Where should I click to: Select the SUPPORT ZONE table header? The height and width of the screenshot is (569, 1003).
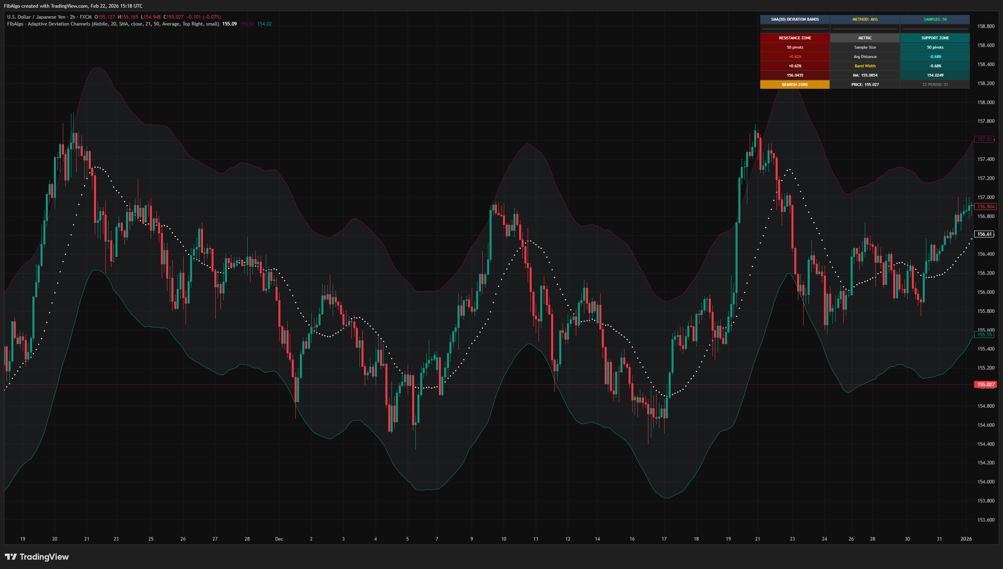(935, 38)
